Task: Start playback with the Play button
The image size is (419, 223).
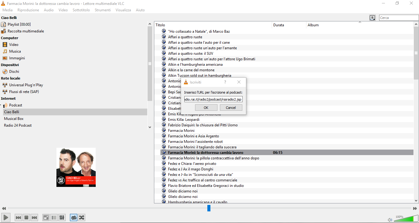Action: coord(6,217)
